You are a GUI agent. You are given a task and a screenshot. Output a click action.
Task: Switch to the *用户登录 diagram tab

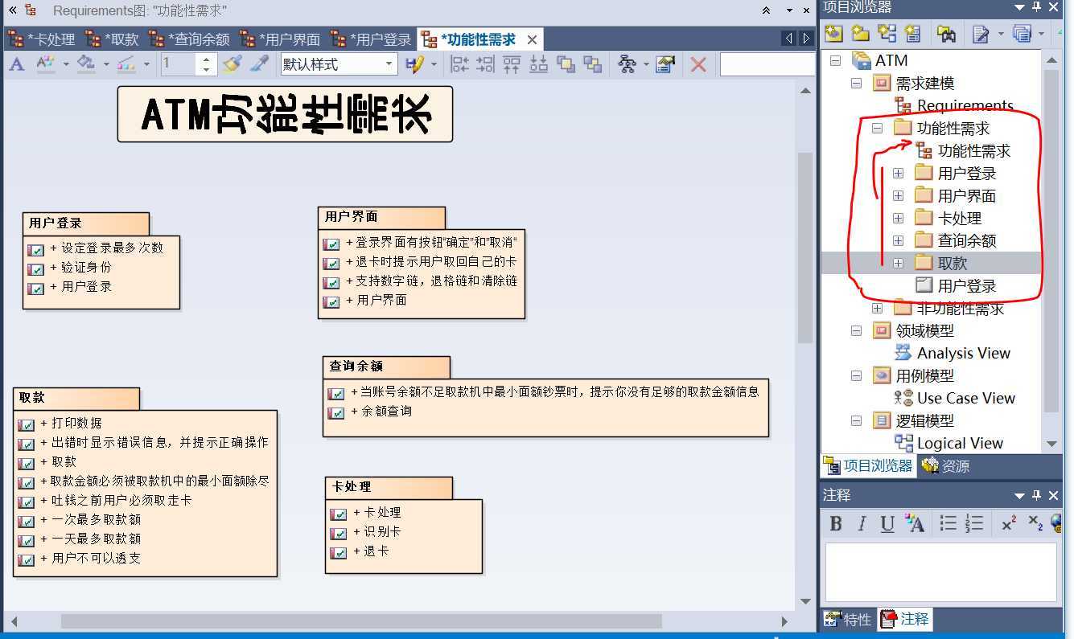tap(371, 39)
